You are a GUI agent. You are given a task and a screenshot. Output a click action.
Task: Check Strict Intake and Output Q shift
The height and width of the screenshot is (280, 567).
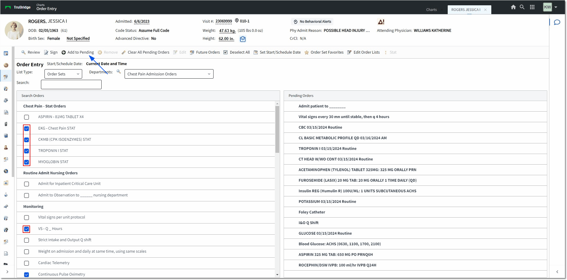(27, 240)
